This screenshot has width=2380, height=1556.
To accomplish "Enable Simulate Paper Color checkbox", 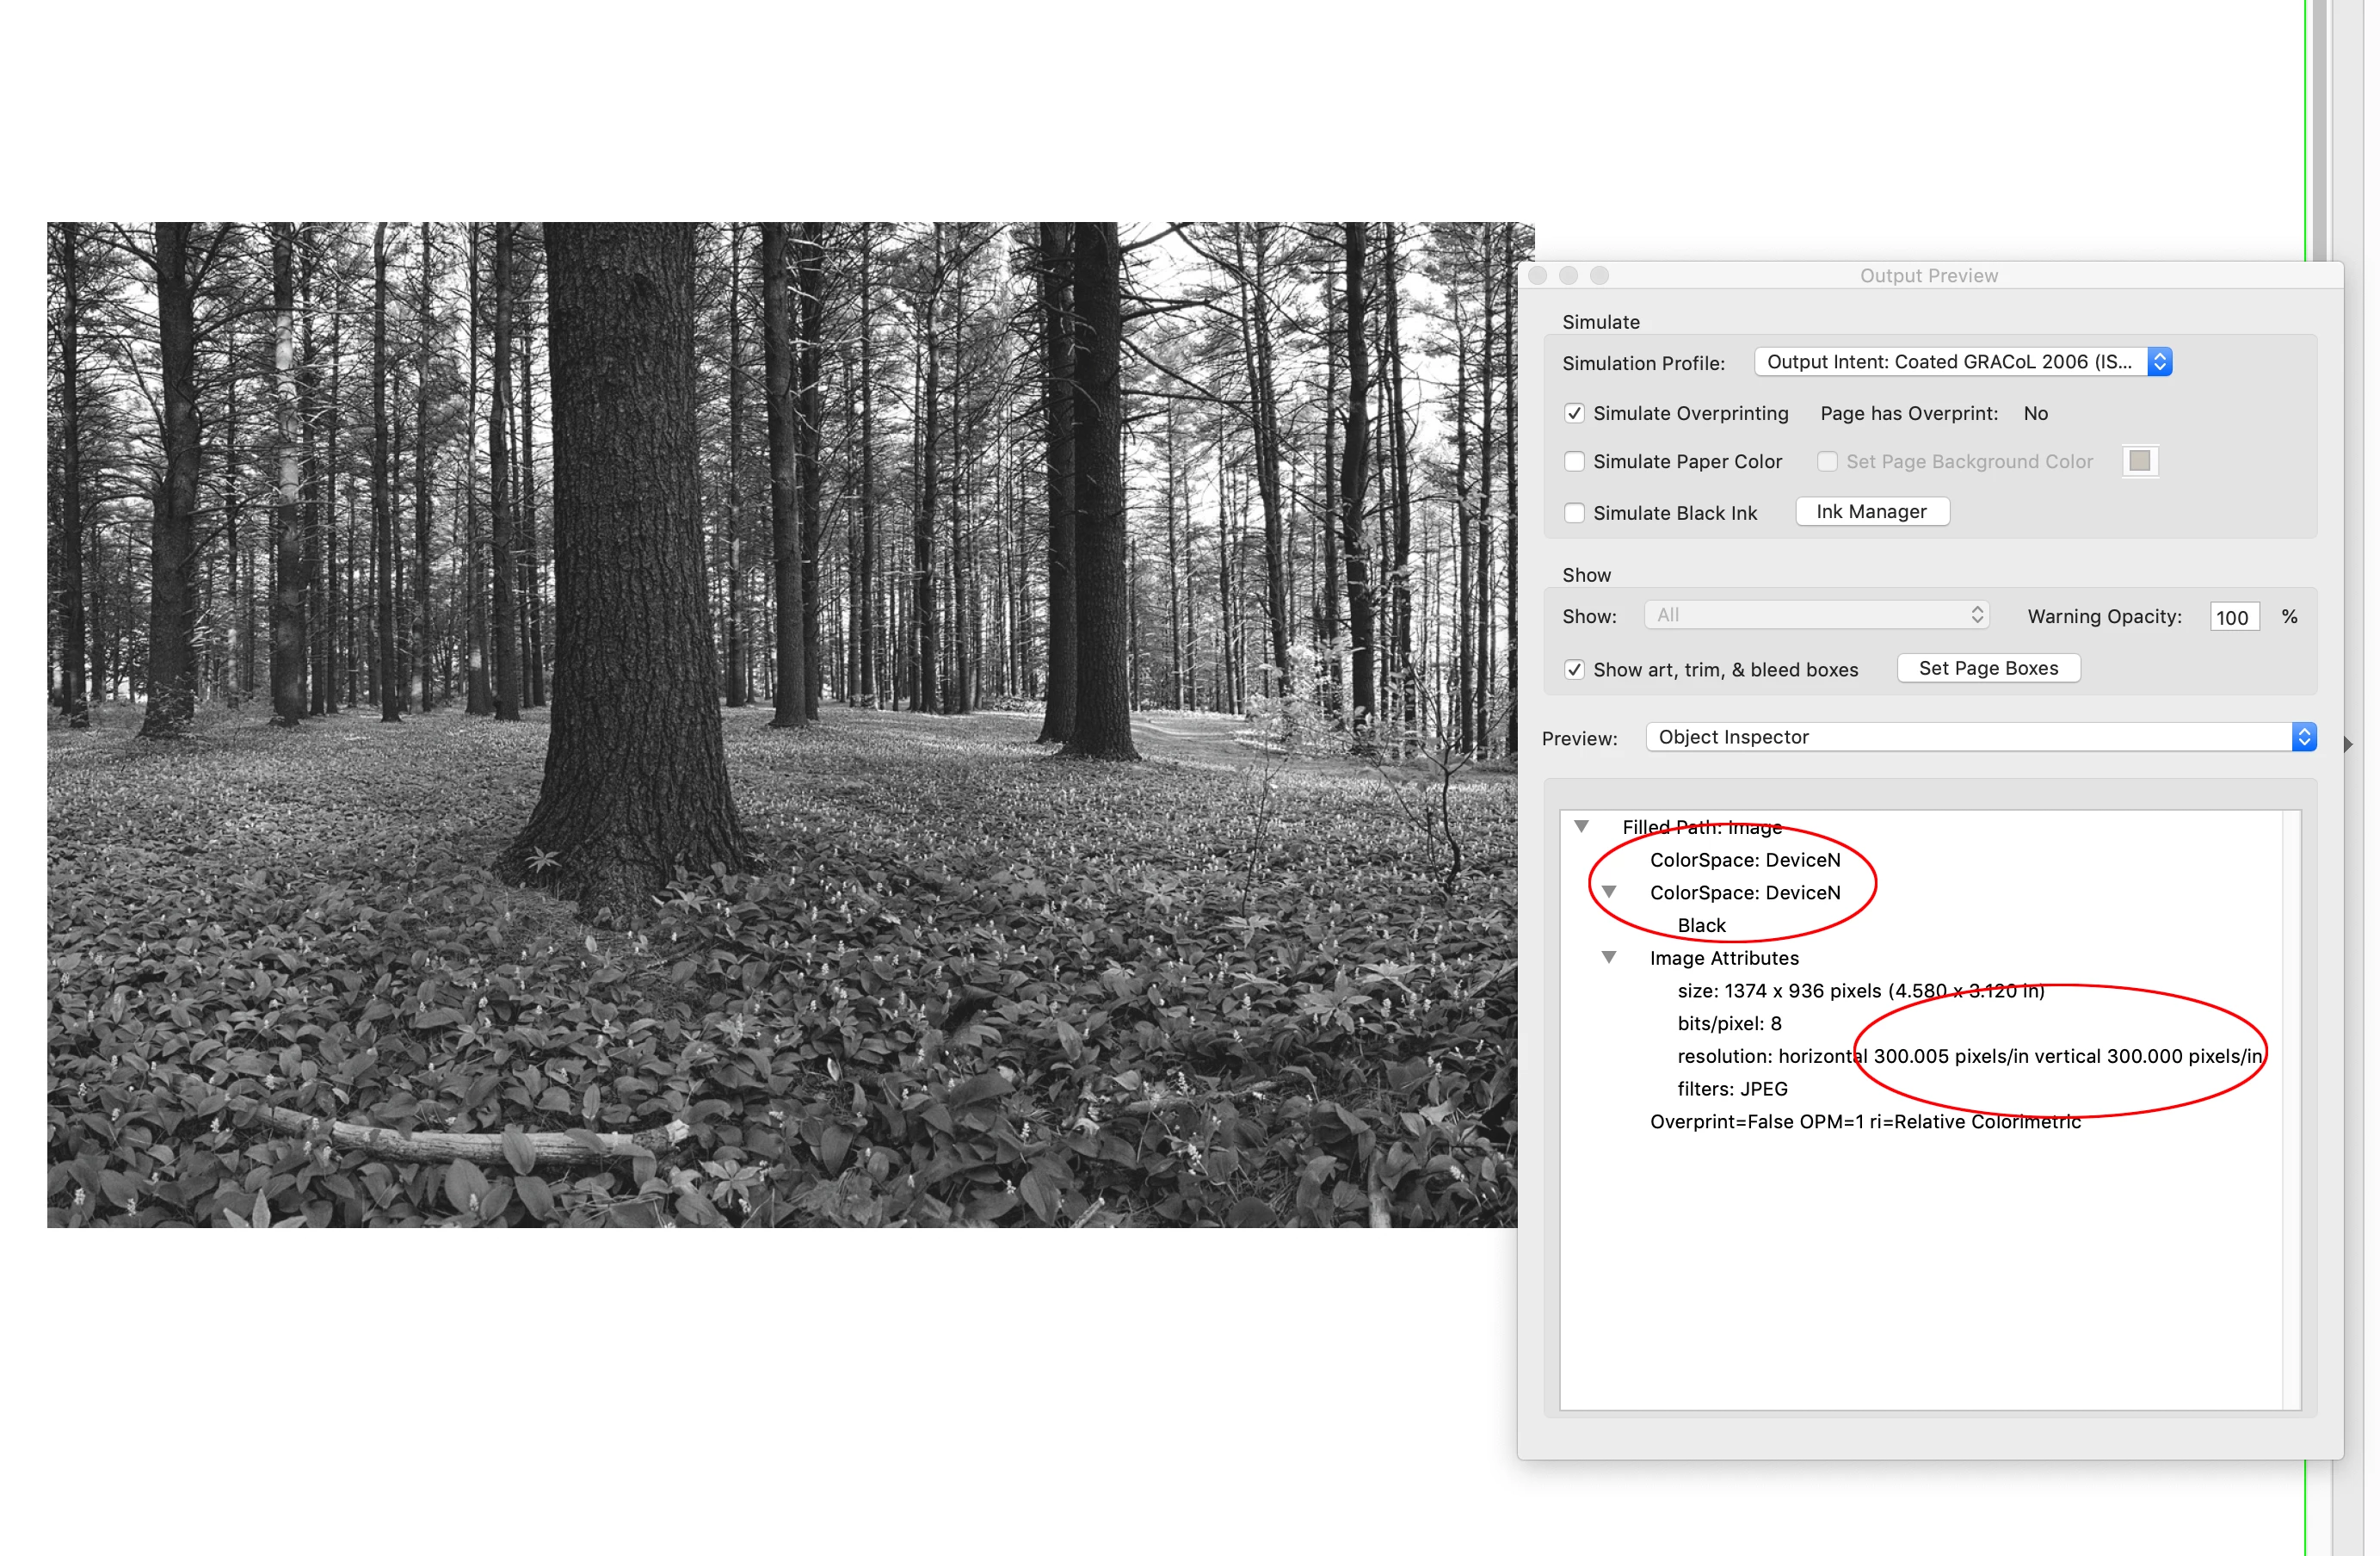I will [x=1574, y=461].
